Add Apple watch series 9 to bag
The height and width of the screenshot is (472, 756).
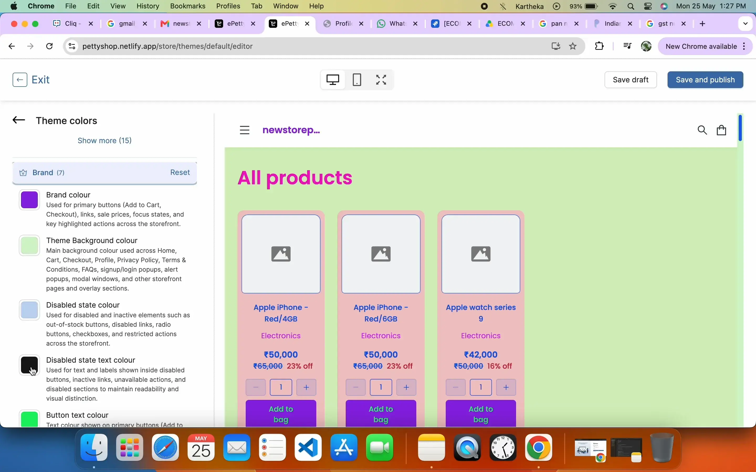(x=481, y=414)
